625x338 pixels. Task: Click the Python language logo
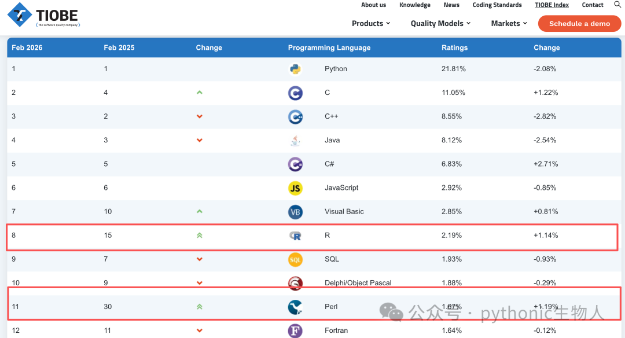(295, 69)
